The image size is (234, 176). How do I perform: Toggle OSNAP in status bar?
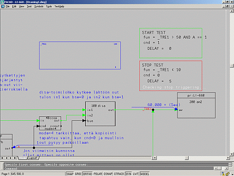click(x=108, y=174)
